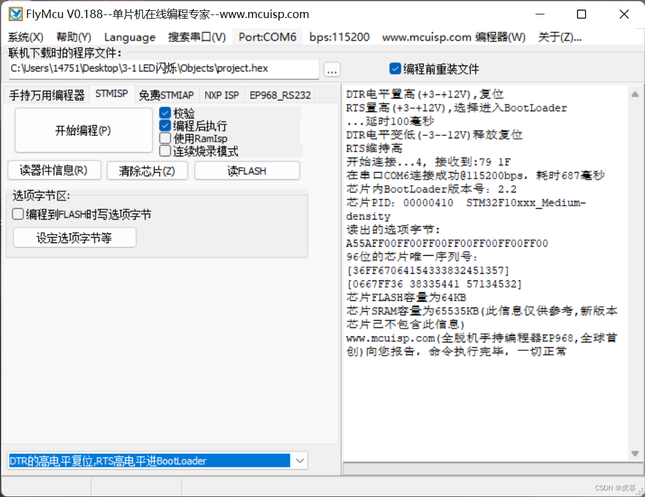
Task: Open the bps:115200 baud rate menu
Action: point(339,37)
